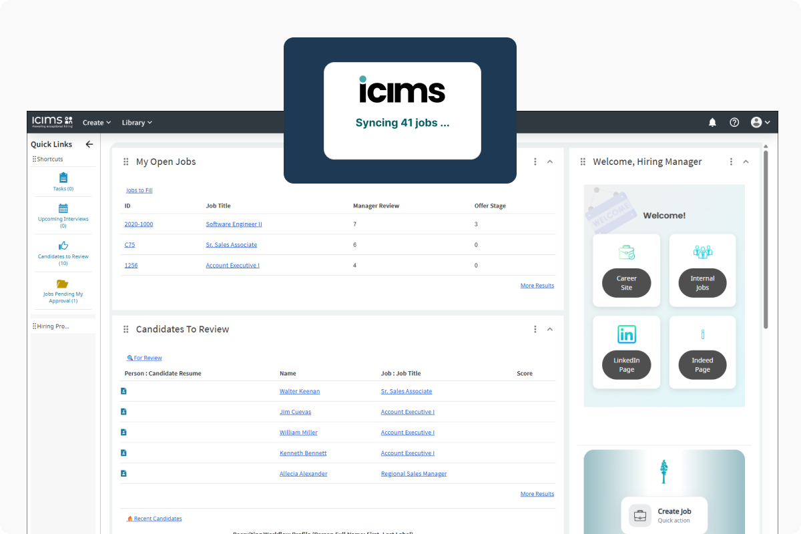Open candidate Allecia Alexander
This screenshot has width=801, height=534.
tap(304, 474)
